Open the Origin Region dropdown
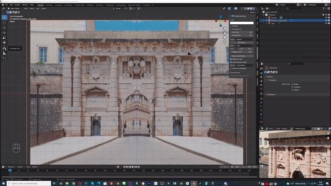Screen dimensions: 331x186 pyautogui.click(x=245, y=39)
